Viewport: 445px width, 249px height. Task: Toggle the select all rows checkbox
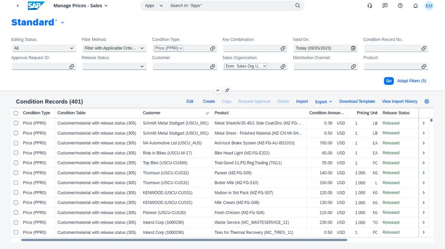tap(16, 113)
